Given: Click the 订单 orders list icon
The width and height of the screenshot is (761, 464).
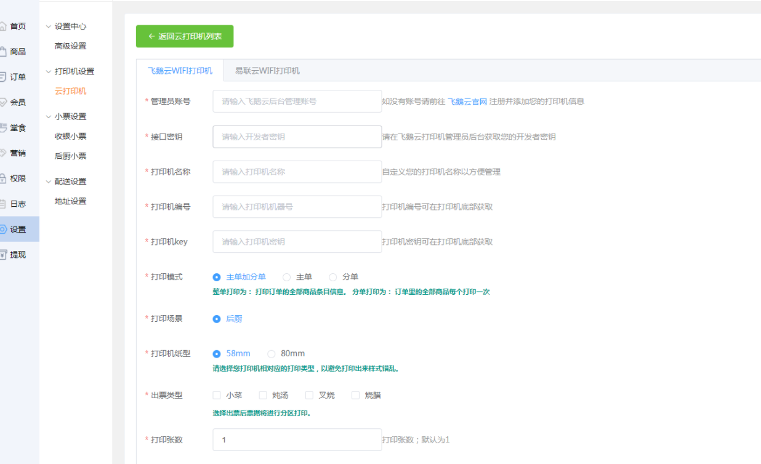Looking at the screenshot, I should 3,77.
